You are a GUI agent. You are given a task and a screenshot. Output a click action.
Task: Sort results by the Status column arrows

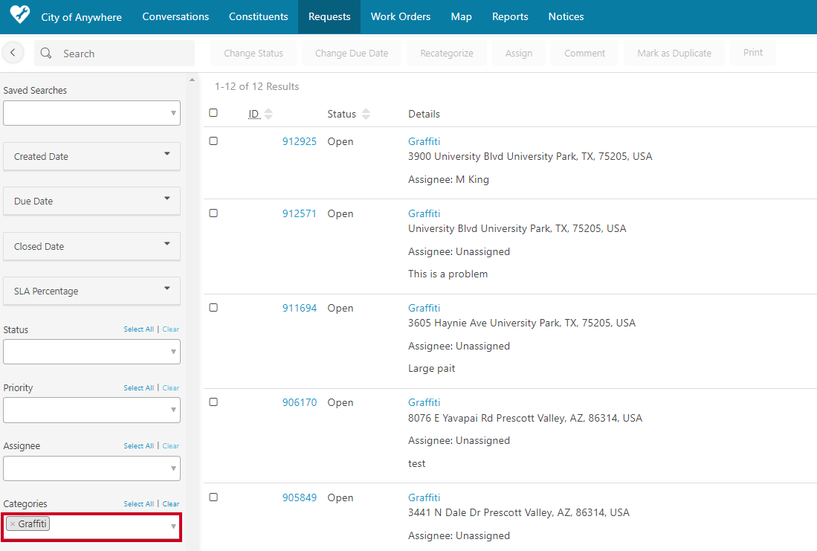(x=366, y=115)
